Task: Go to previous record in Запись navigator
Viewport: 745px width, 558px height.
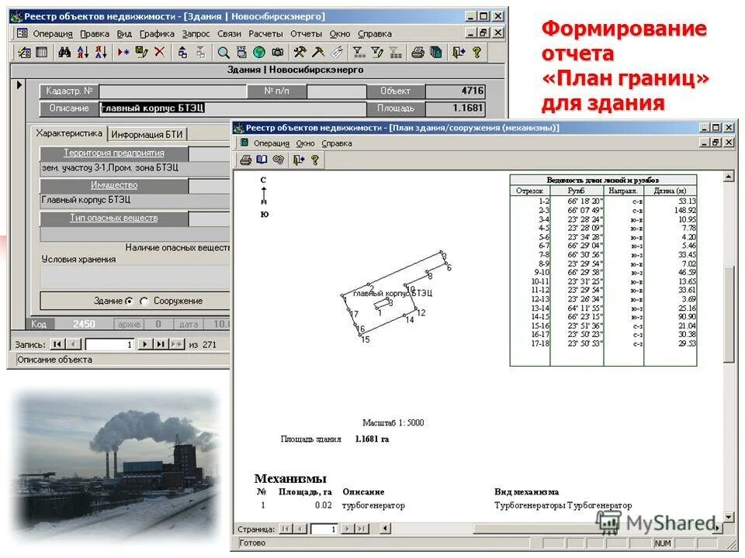Action: click(x=73, y=344)
